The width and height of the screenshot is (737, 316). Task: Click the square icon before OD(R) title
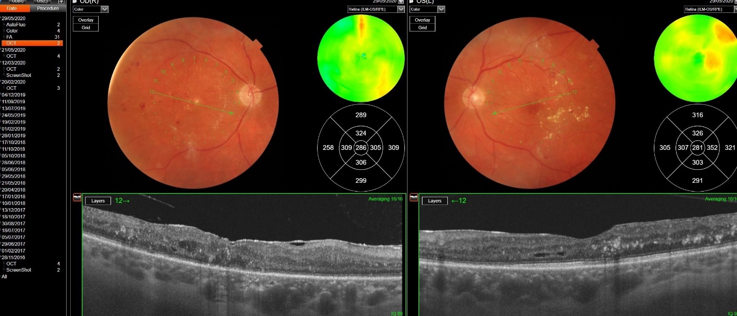point(74,2)
